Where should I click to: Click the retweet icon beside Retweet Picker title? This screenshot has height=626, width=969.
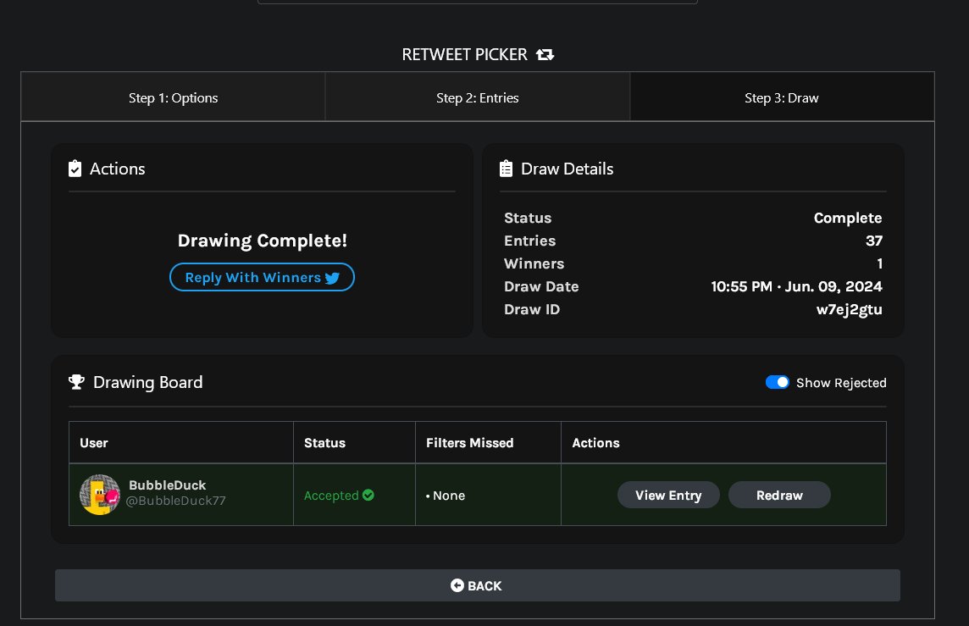click(545, 54)
